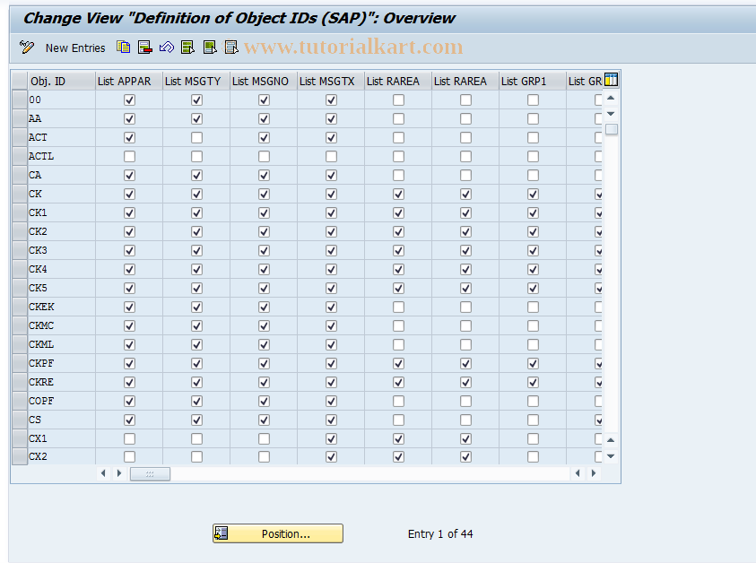The height and width of the screenshot is (563, 756).
Task: Click the List MSGTX column header
Action: [330, 81]
